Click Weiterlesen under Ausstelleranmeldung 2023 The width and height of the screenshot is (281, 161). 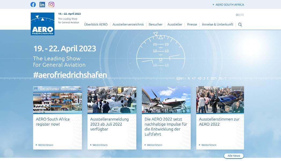tap(99, 145)
